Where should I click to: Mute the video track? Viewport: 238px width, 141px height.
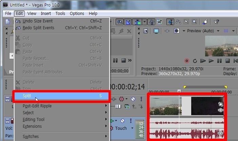(x=133, y=99)
